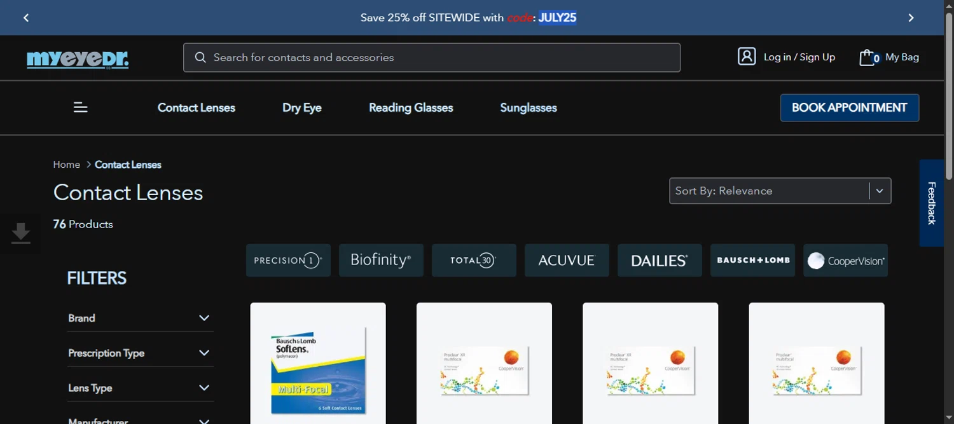Click Log in / Sign Up link

click(x=799, y=57)
